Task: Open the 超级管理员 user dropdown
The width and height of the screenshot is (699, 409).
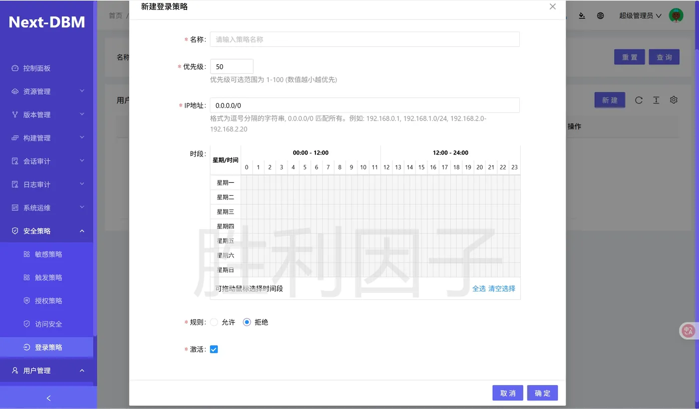Action: [640, 15]
